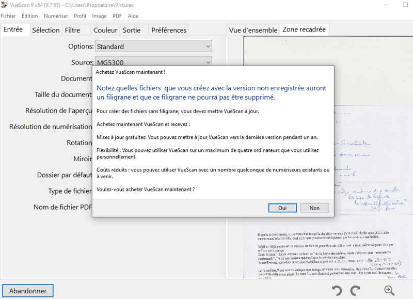Click the Rotation label
This screenshot has width=413, height=299.
(80, 143)
